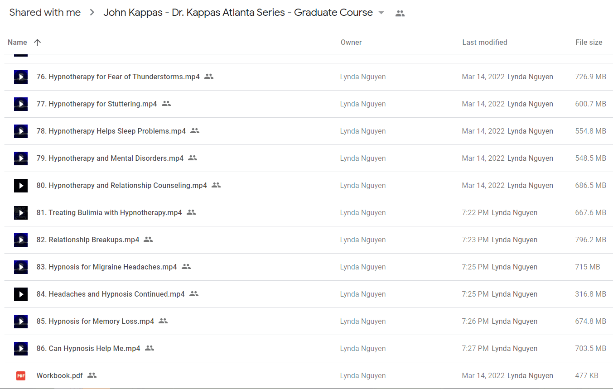This screenshot has width=613, height=389.
Task: Click owner Lynda Nguyen in file 76 row
Action: click(363, 77)
